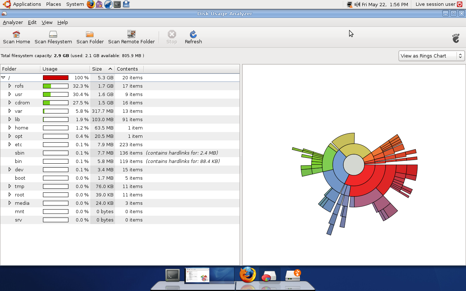
Task: Open the Edit menu
Action: pyautogui.click(x=32, y=22)
